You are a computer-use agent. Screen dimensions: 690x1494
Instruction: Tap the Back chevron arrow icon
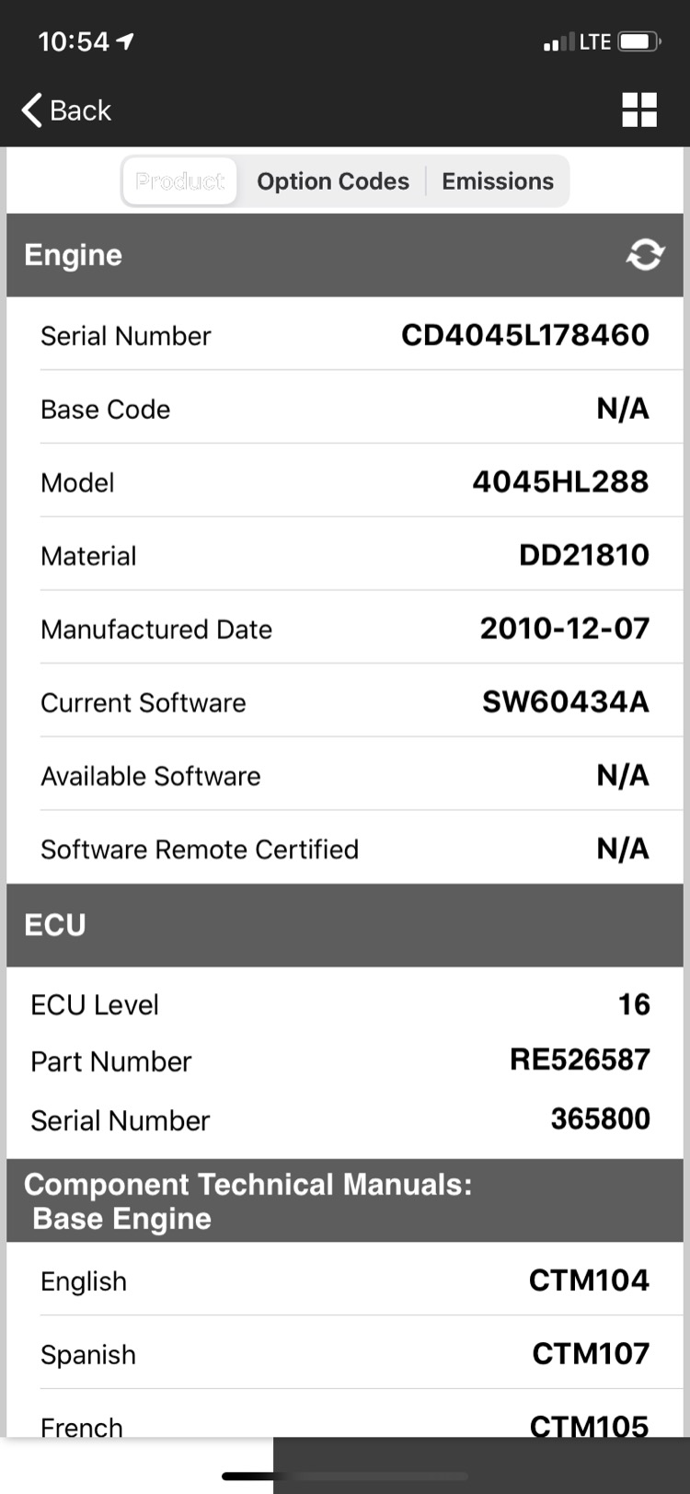point(31,110)
